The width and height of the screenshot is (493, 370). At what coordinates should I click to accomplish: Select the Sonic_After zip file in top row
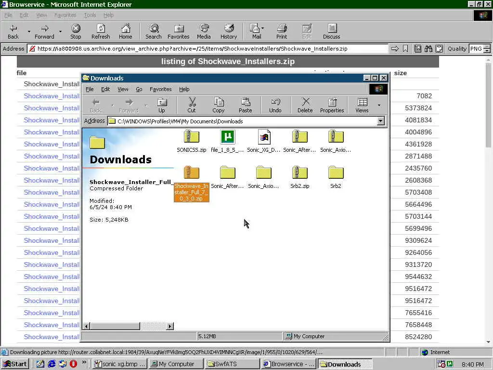click(x=299, y=141)
